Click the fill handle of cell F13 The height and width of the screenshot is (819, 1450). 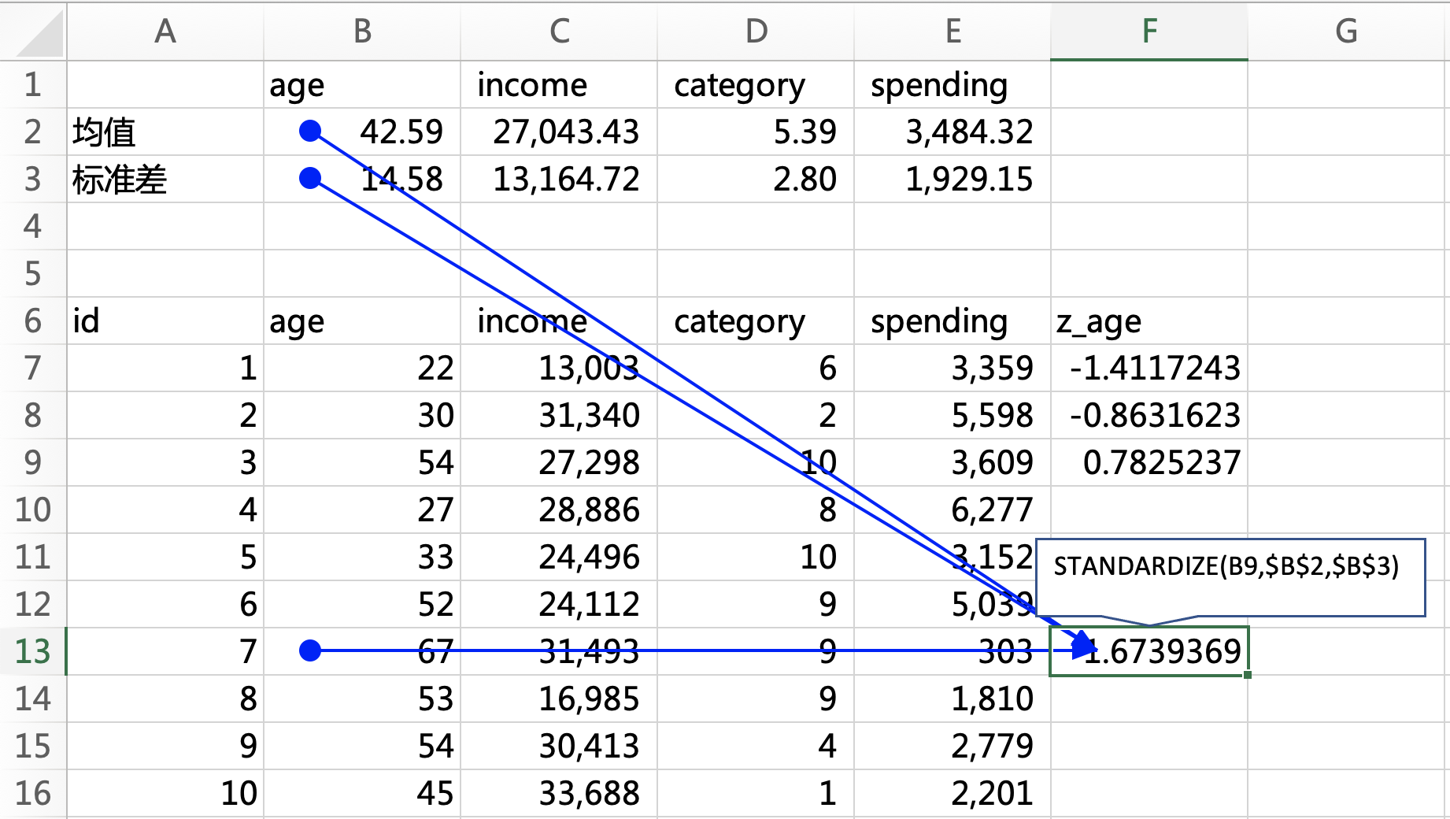(x=1248, y=675)
